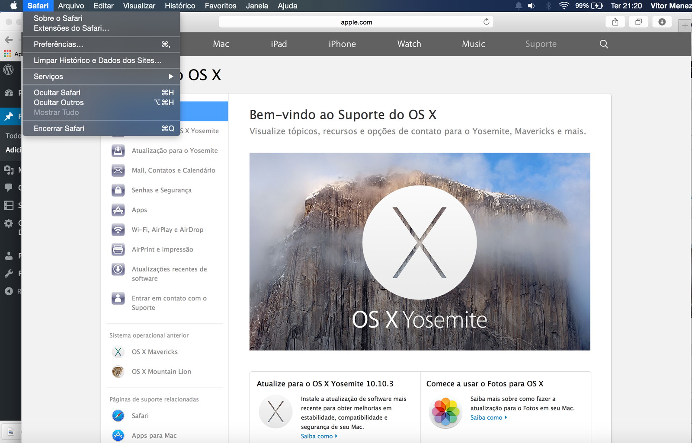Open the notification center bell icon
Viewport: 692px width, 443px height.
point(518,6)
